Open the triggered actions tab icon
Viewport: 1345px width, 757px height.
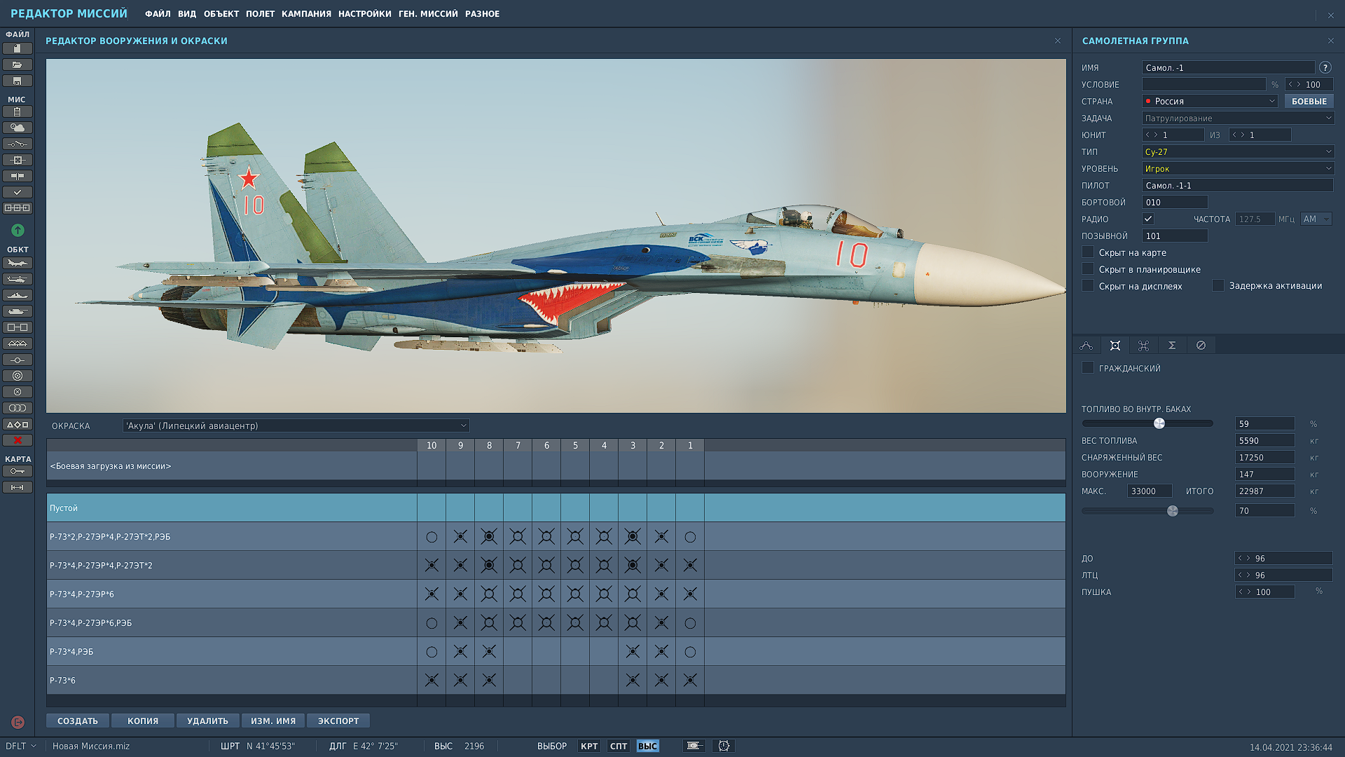[1143, 346]
